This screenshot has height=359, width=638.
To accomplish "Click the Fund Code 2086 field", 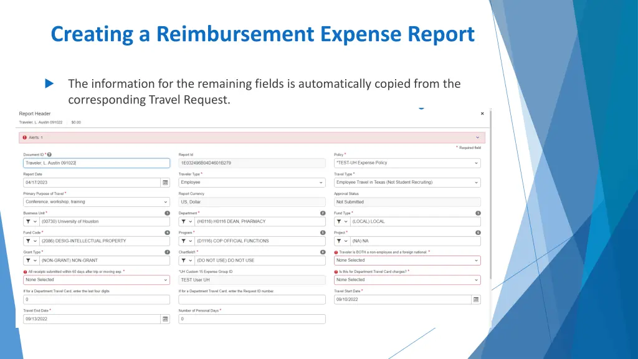I will [x=105, y=241].
